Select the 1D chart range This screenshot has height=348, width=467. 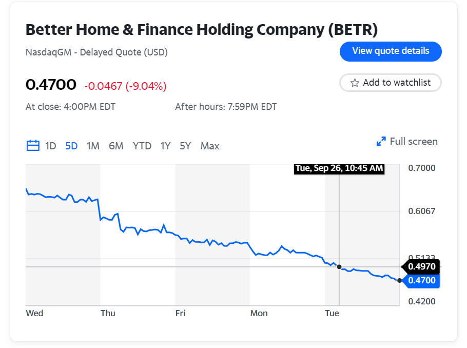point(50,146)
